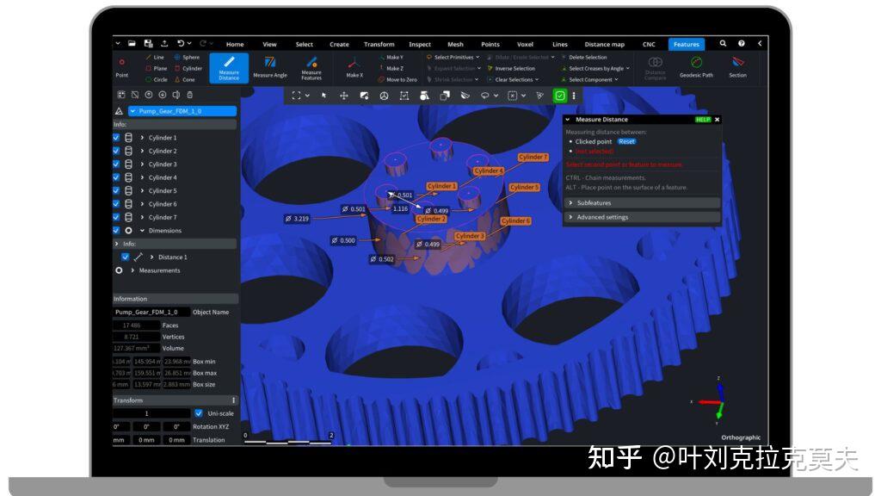The height and width of the screenshot is (496, 881).
Task: Click the lasso selection icon in viewport toolbar
Action: pyautogui.click(x=484, y=96)
